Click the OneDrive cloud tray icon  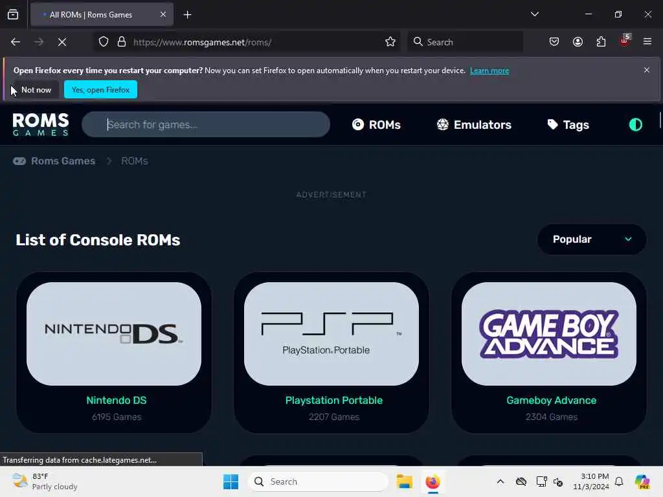521,481
